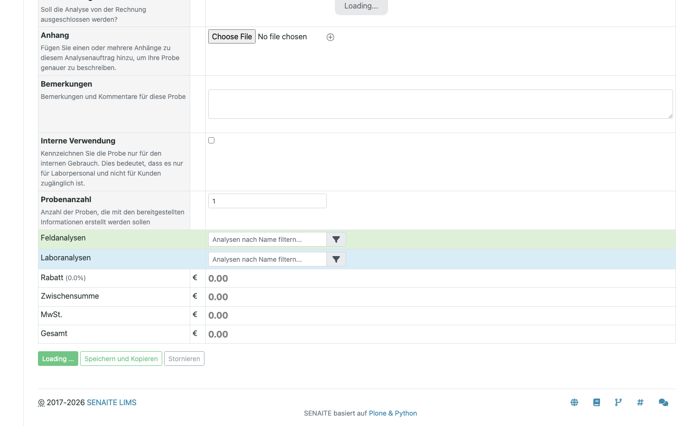Cancel the form with Stornieren
The width and height of the screenshot is (683, 426).
(184, 358)
